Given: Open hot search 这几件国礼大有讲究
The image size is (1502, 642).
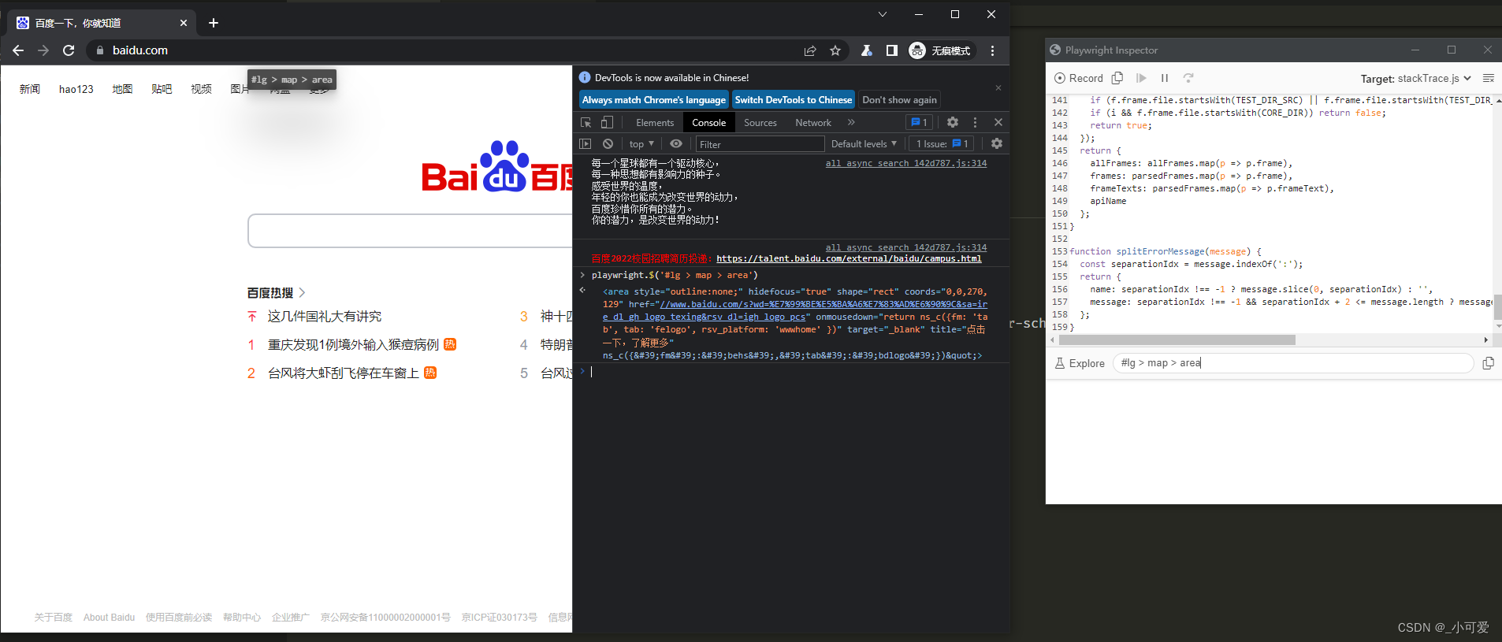Looking at the screenshot, I should click(325, 317).
